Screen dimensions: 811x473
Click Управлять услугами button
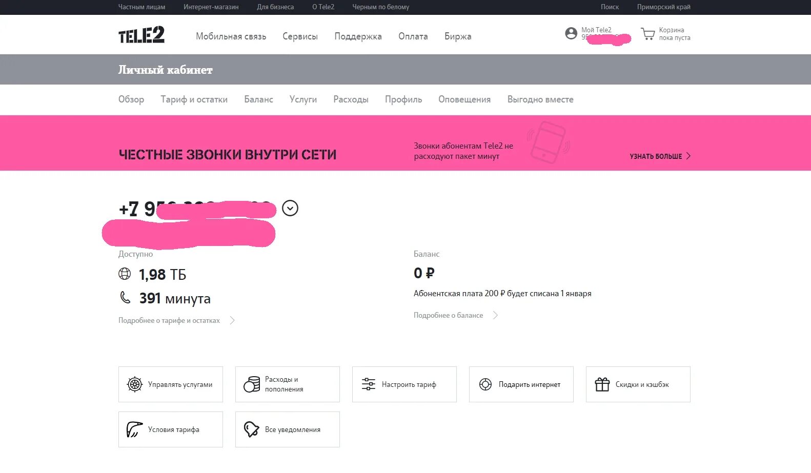coord(171,384)
